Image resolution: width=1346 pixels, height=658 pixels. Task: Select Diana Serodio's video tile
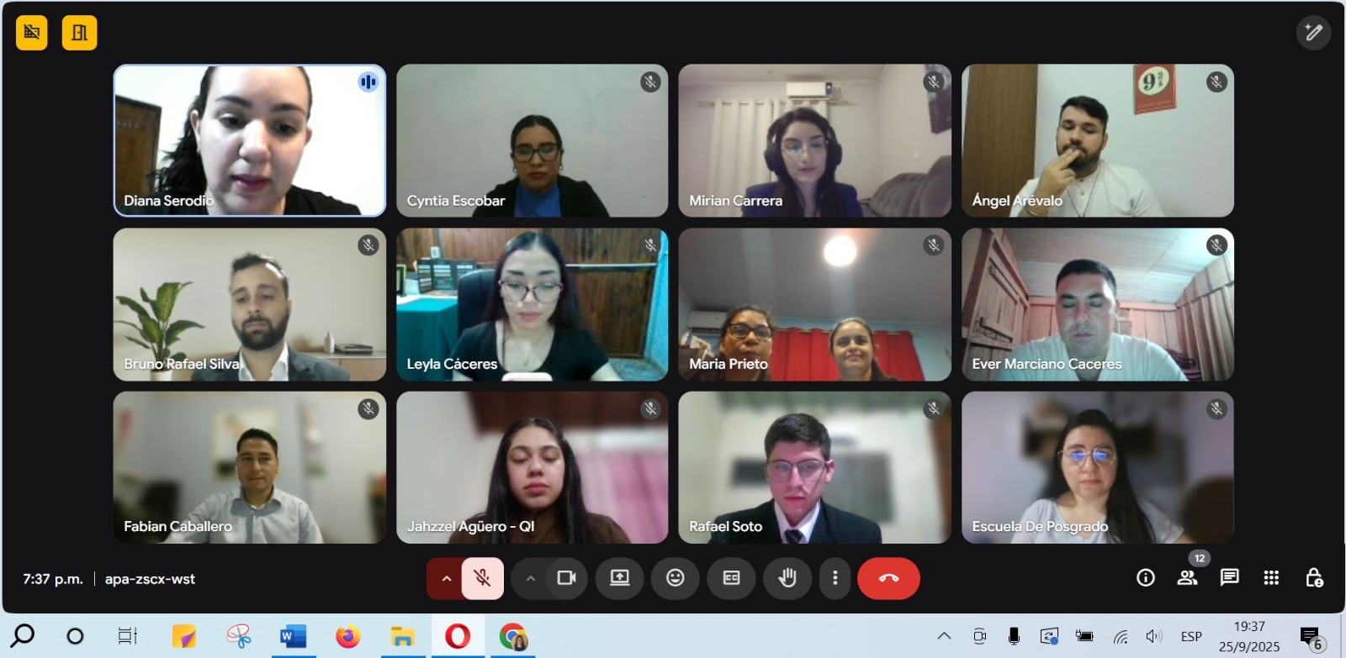tap(250, 140)
